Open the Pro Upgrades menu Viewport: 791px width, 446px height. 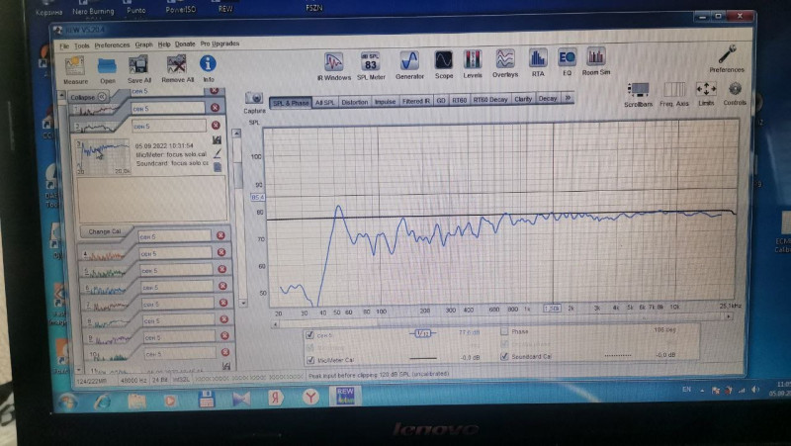click(220, 44)
